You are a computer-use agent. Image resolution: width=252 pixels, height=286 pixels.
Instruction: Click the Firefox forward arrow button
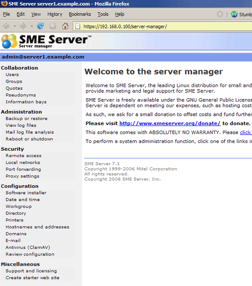click(x=23, y=26)
